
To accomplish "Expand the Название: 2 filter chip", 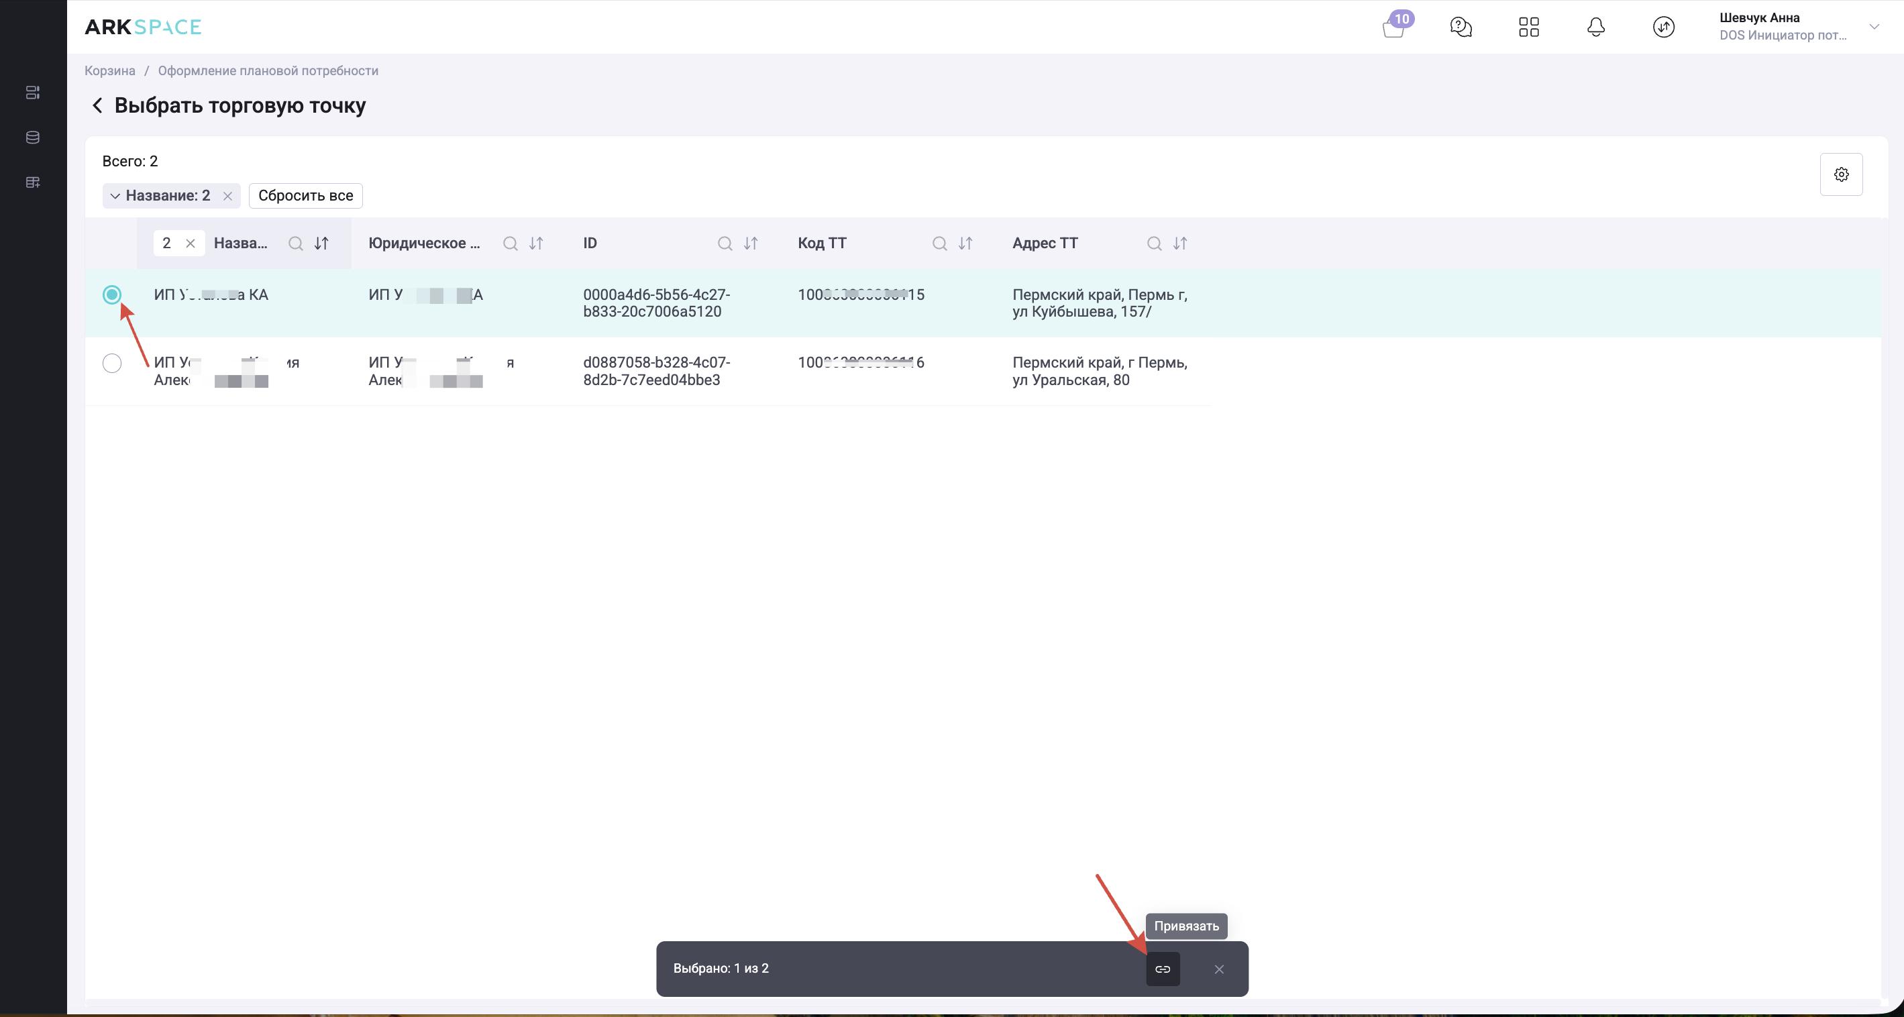I will click(x=115, y=196).
